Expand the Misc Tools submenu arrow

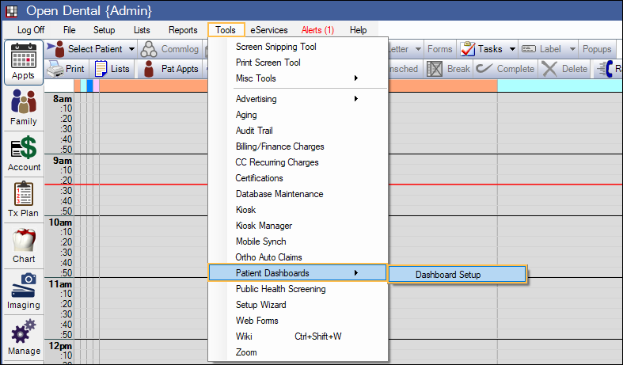click(356, 78)
